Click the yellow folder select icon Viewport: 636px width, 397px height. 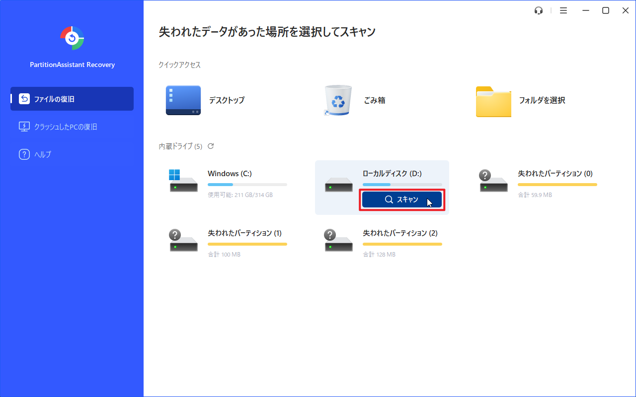coord(493,101)
